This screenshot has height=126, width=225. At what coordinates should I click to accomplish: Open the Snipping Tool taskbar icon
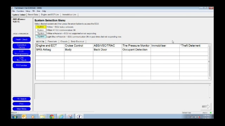click(x=70, y=117)
